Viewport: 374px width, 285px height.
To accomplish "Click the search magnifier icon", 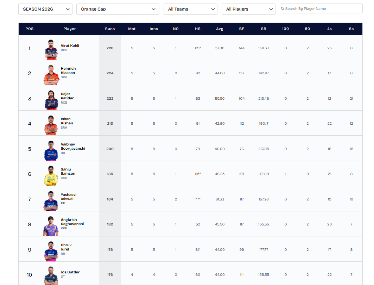I will click(x=282, y=8).
